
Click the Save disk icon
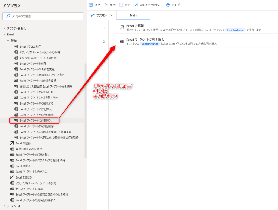(x=91, y=5)
